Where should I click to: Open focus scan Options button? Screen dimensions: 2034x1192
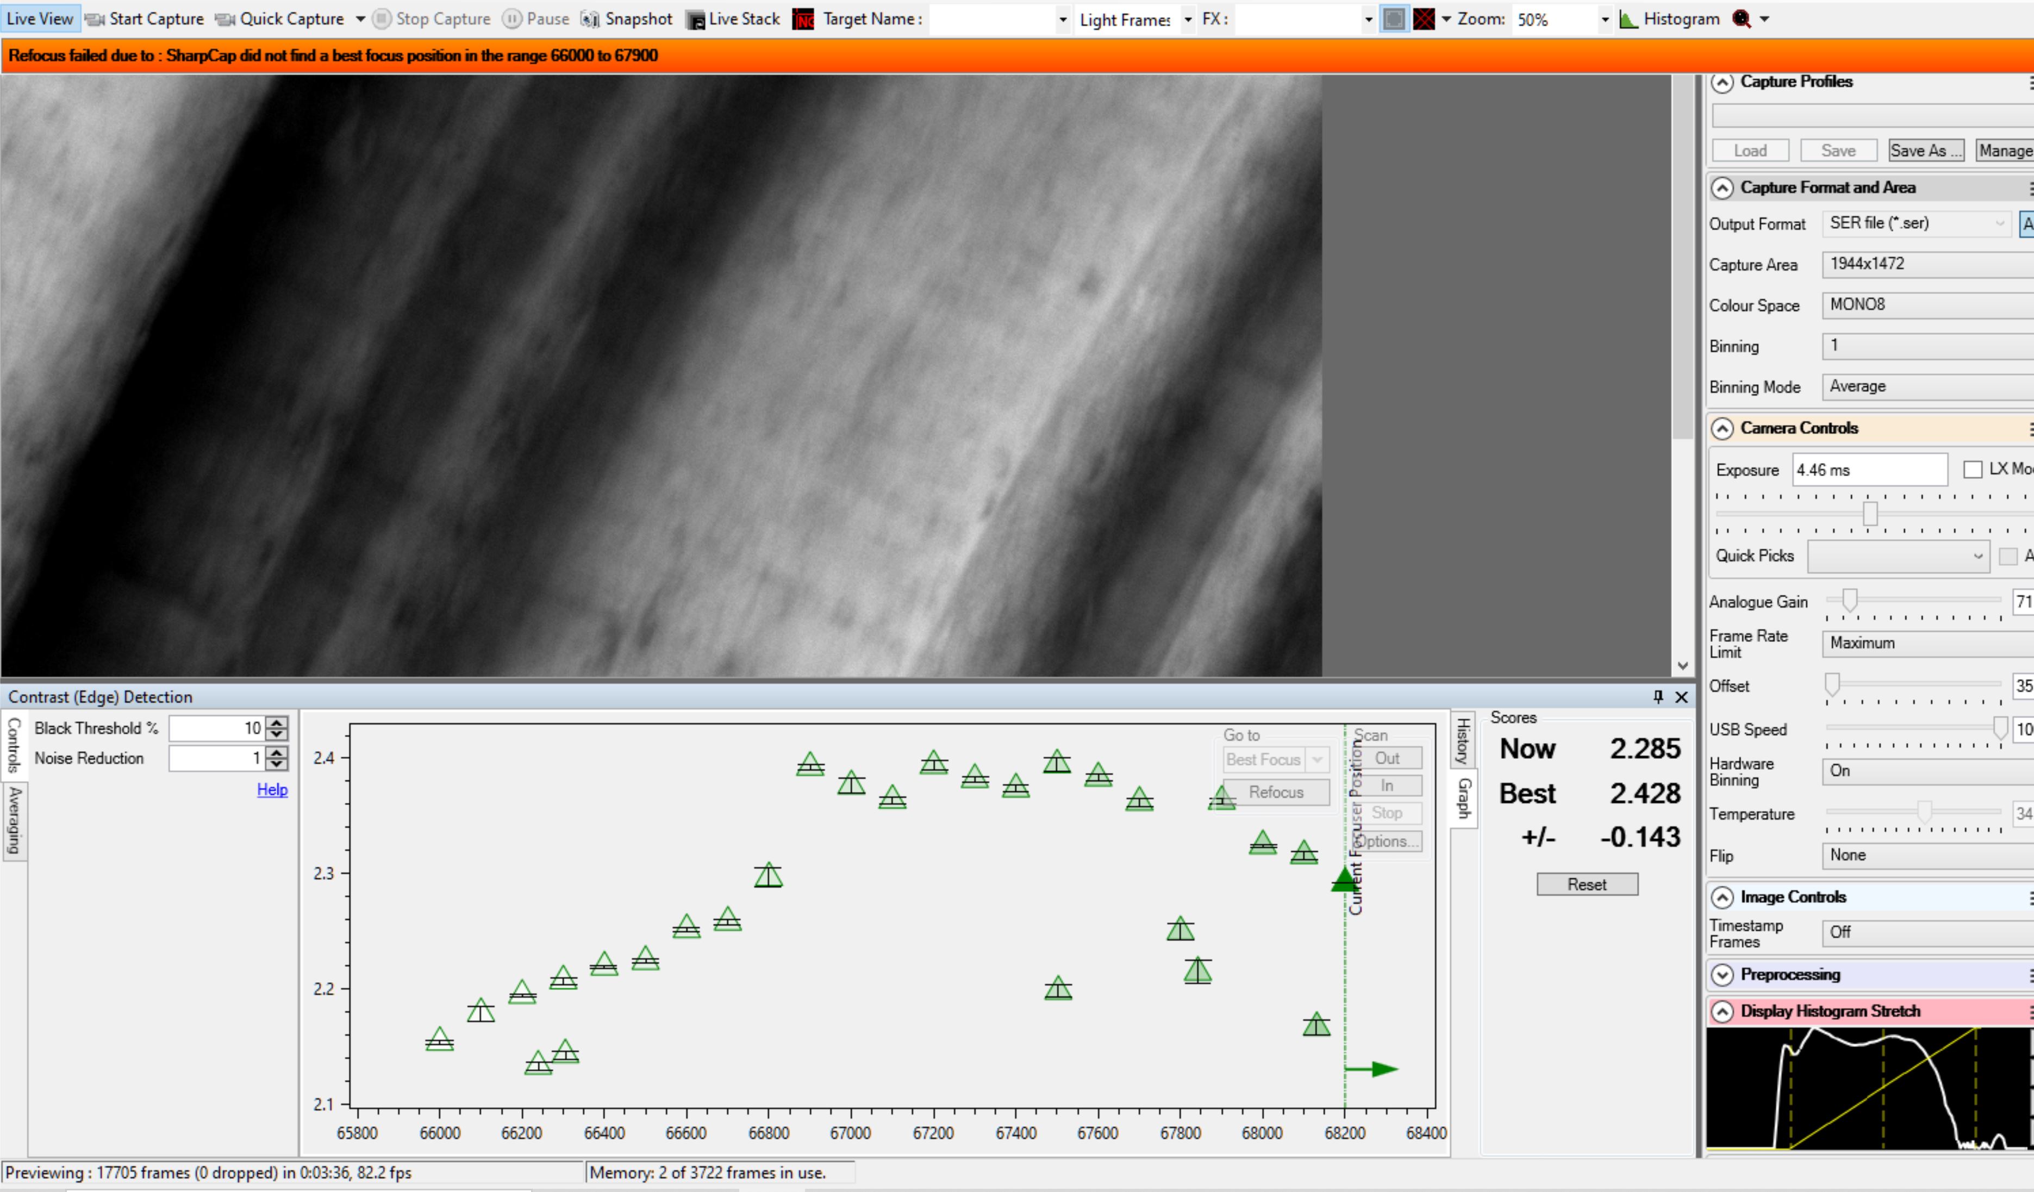[1387, 842]
